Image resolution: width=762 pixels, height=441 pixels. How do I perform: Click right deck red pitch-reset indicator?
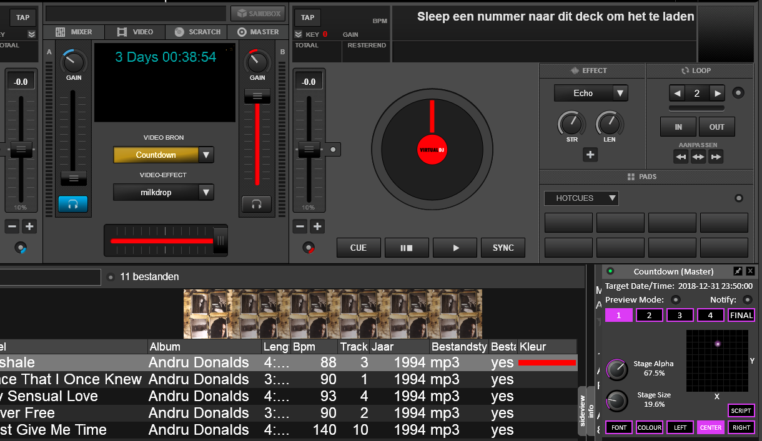[x=309, y=248]
